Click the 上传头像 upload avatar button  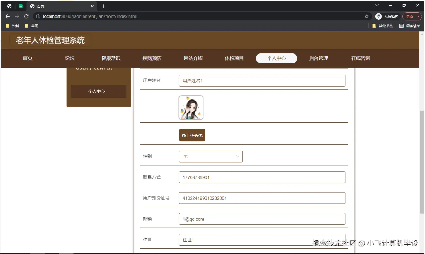point(192,135)
